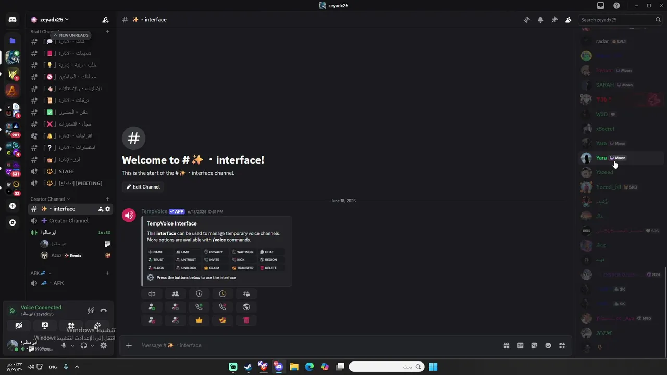
Task: Click the TempVoice privacy shield button
Action: coord(199,294)
